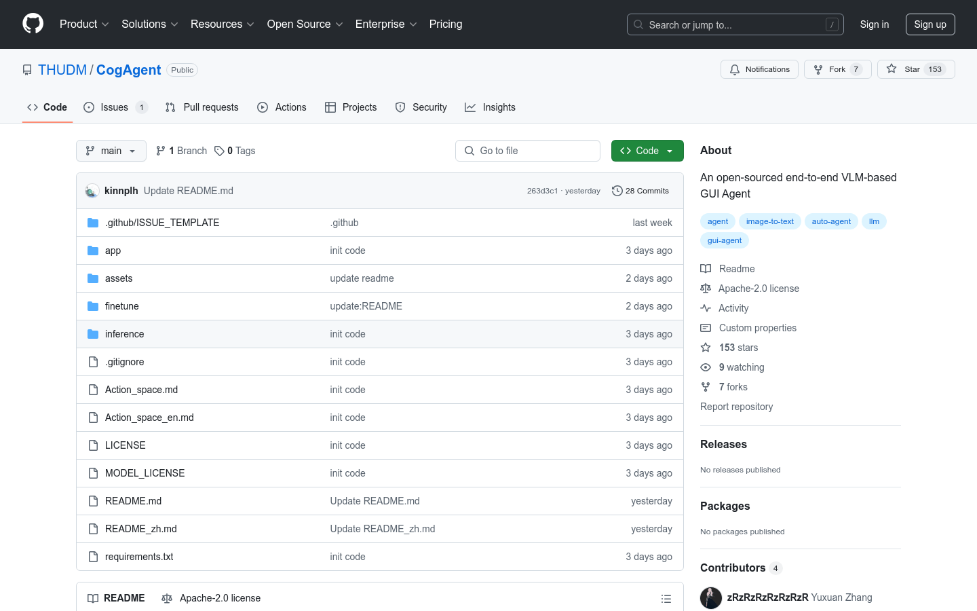Switch to the Pull requests tab

click(202, 107)
